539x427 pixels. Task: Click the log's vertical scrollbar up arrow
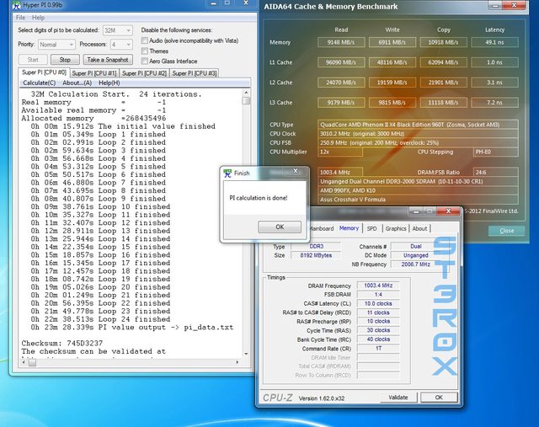pos(246,93)
